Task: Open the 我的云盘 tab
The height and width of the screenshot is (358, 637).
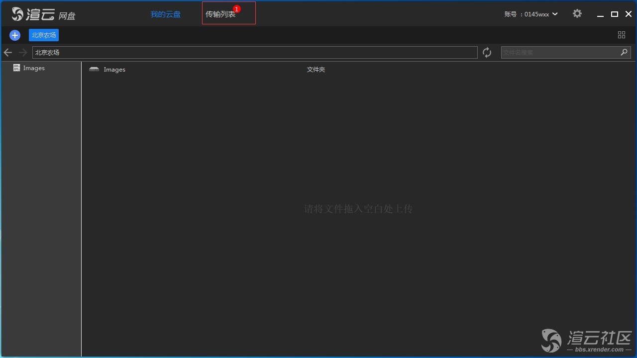Action: 166,14
